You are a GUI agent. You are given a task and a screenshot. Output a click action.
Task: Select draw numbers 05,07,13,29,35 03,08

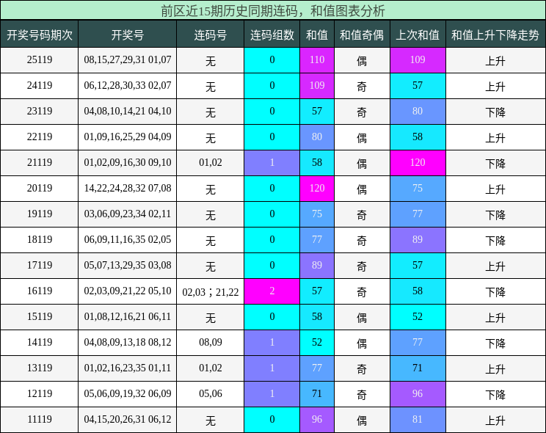pyautogui.click(x=128, y=266)
